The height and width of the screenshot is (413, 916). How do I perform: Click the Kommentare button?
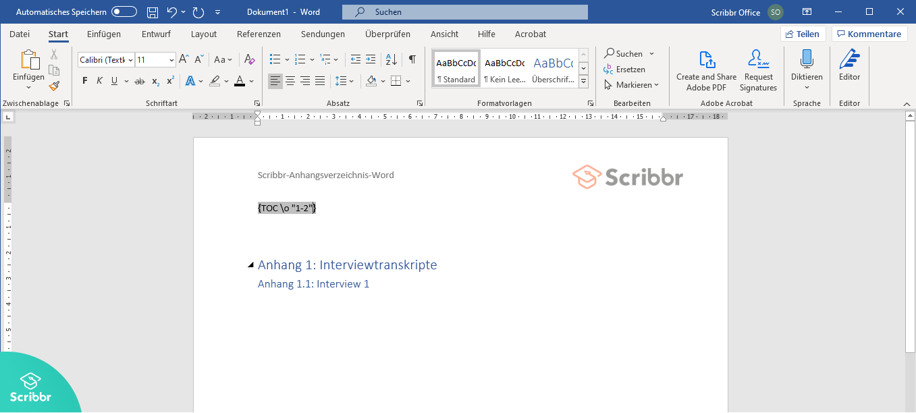tap(869, 34)
